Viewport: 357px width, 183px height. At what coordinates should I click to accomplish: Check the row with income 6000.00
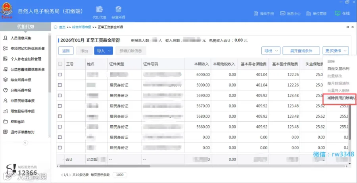coord(60,75)
